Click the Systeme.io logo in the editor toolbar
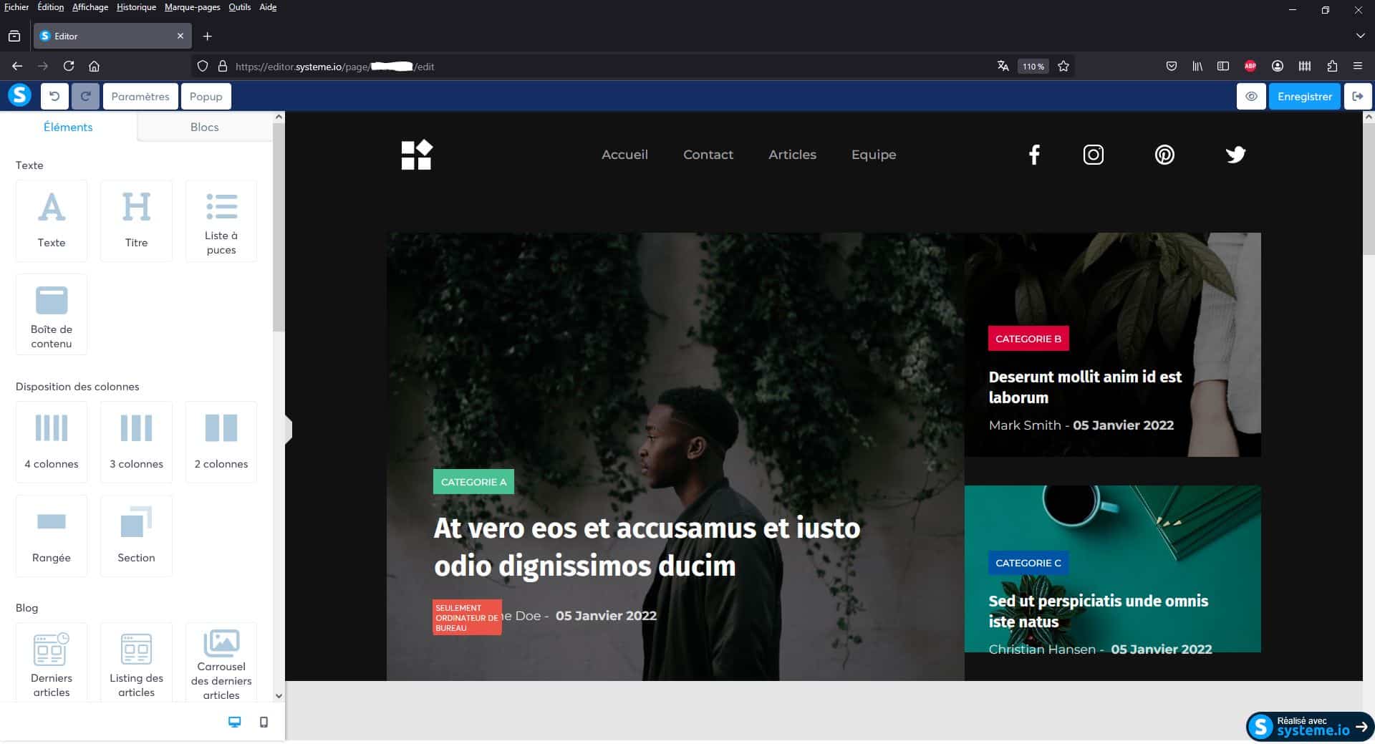 tap(19, 95)
